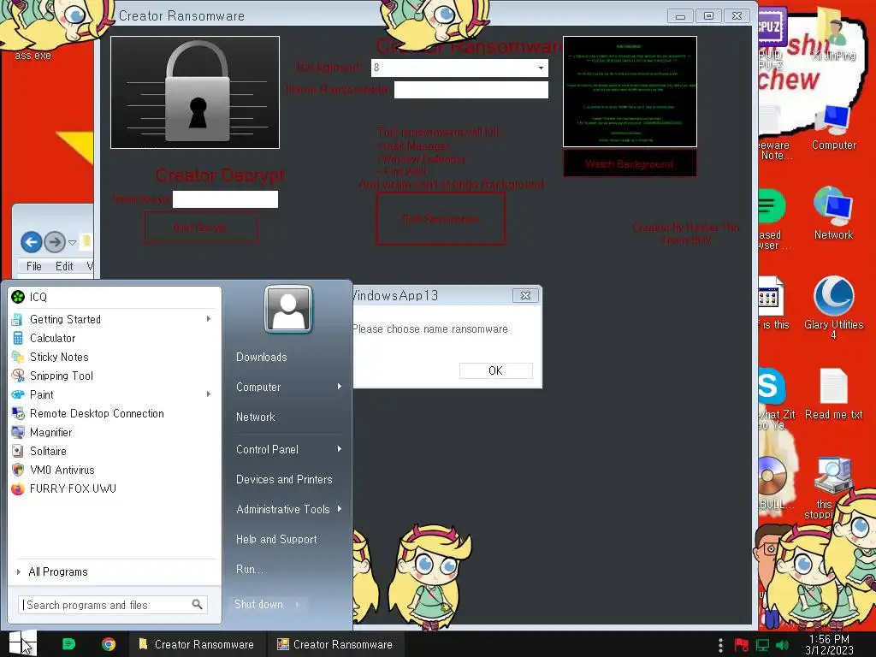Click the volume tray icon
Viewport: 876px width, 657px height.
pyautogui.click(x=782, y=645)
